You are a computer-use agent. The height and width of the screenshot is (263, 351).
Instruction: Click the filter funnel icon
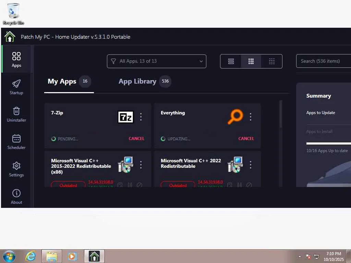click(x=113, y=61)
